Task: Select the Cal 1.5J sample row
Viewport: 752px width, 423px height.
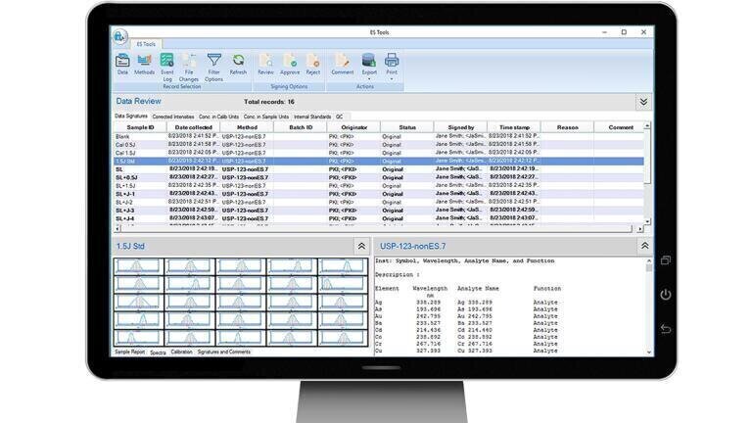Action: tap(378, 153)
